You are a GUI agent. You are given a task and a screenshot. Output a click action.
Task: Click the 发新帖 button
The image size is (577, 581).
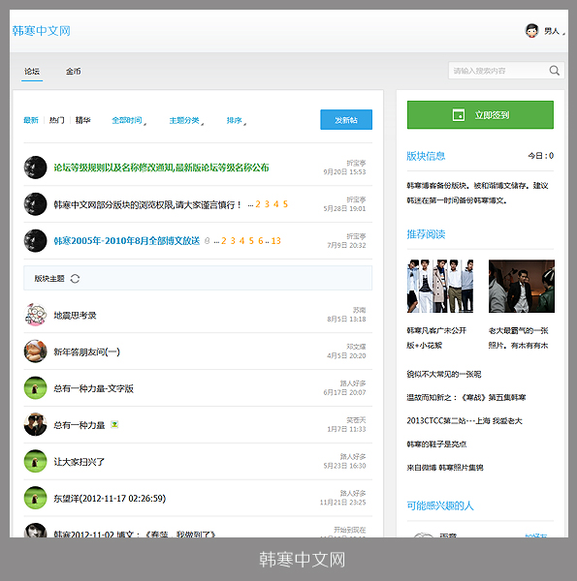pos(346,120)
